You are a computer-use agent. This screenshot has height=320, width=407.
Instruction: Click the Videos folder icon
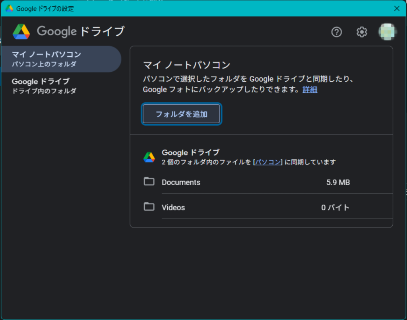(x=149, y=207)
